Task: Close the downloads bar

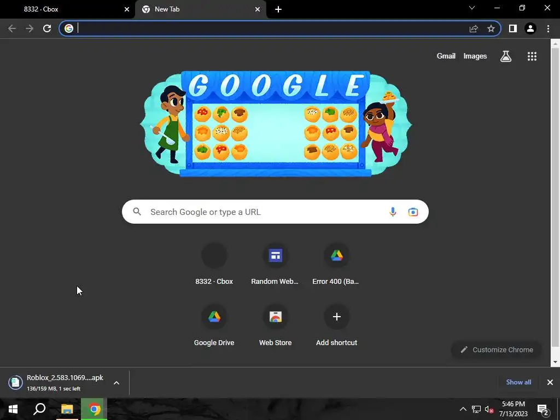Action: tap(550, 382)
